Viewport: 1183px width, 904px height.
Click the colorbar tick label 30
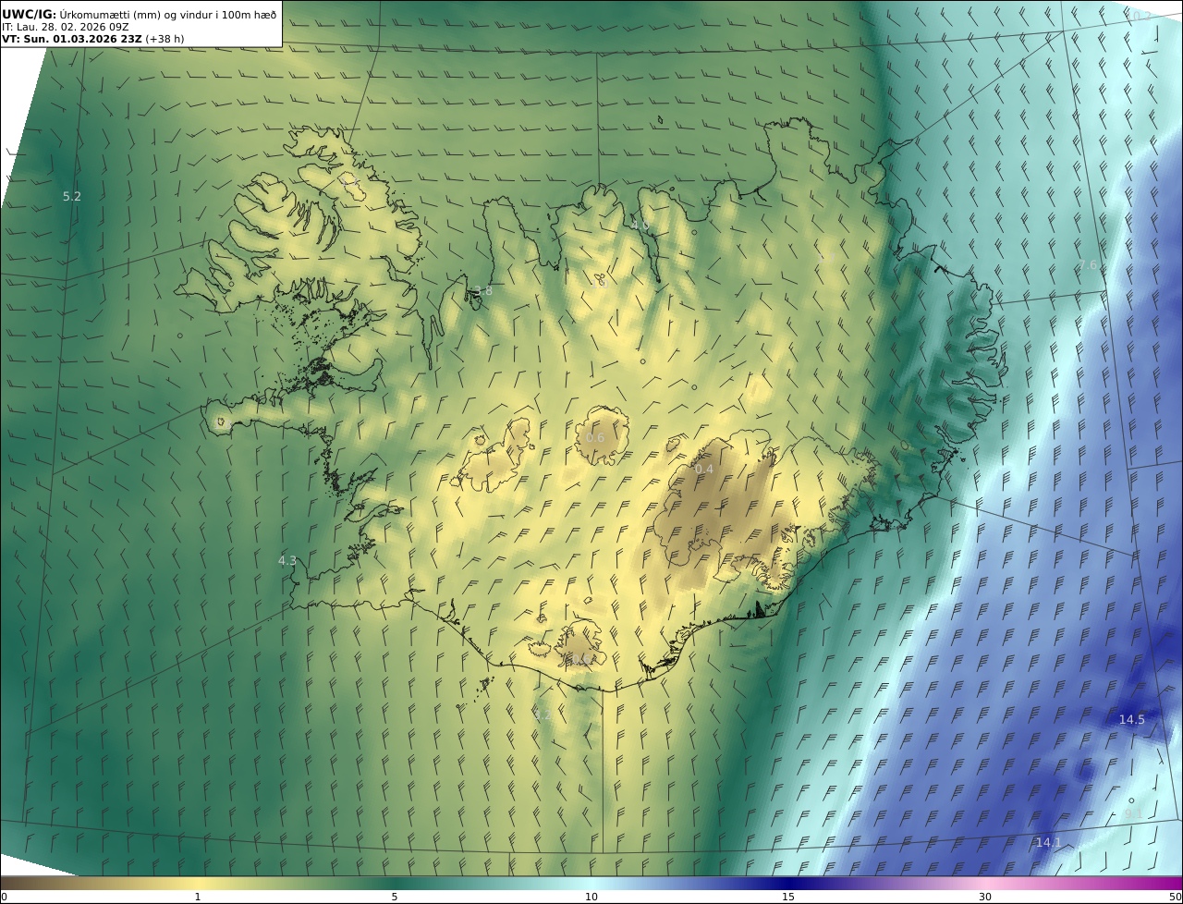tap(985, 897)
